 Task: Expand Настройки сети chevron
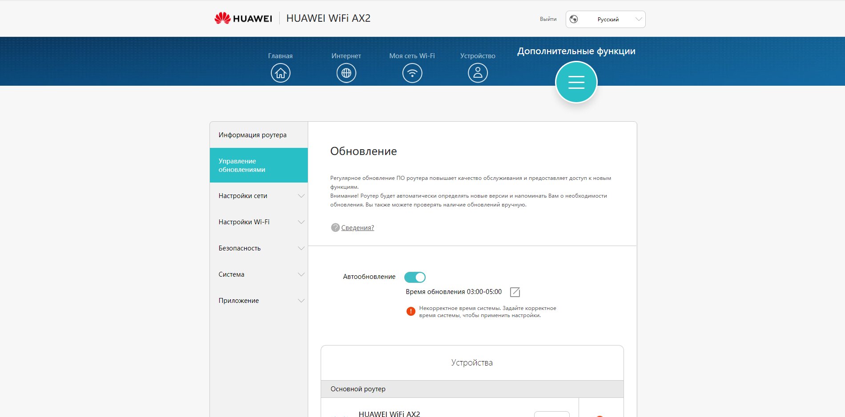tap(301, 196)
